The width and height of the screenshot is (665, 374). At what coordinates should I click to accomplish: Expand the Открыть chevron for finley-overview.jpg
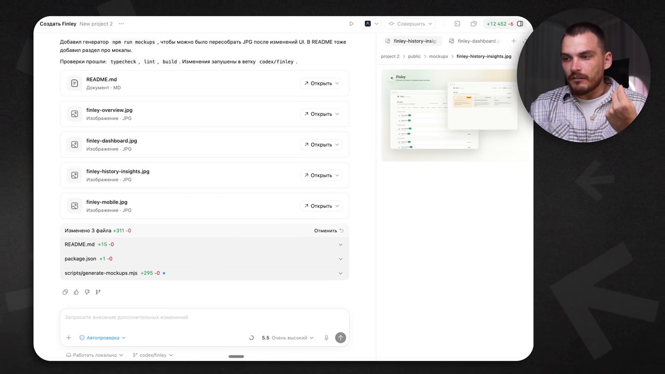point(337,114)
